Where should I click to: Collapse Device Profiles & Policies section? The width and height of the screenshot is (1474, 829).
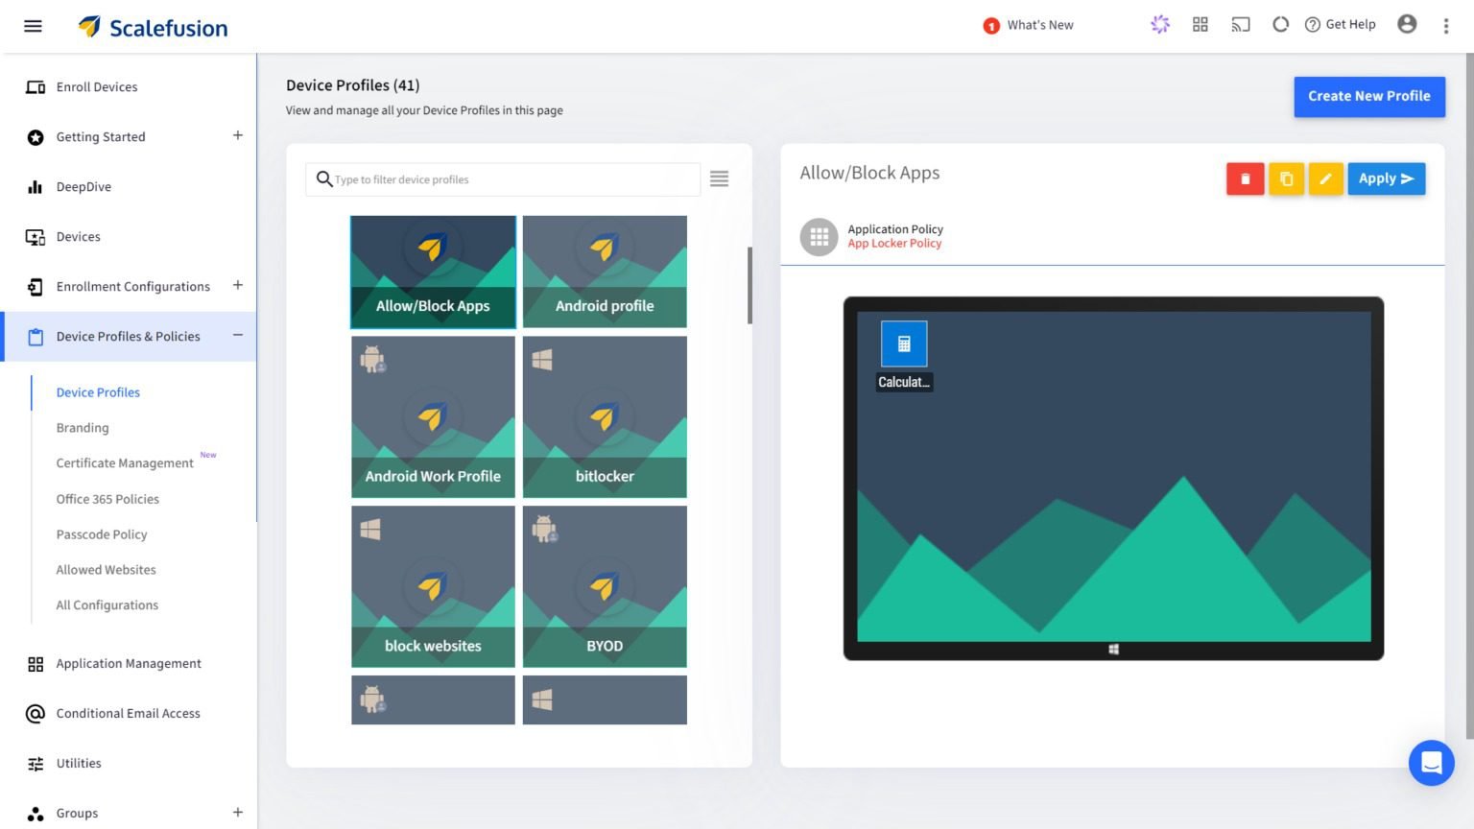point(237,336)
